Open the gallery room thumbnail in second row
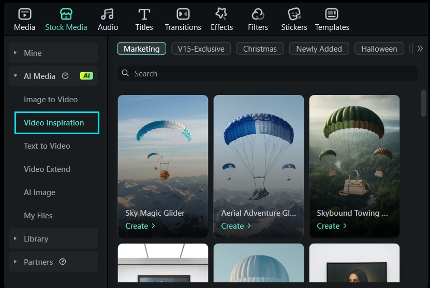 pyautogui.click(x=163, y=263)
